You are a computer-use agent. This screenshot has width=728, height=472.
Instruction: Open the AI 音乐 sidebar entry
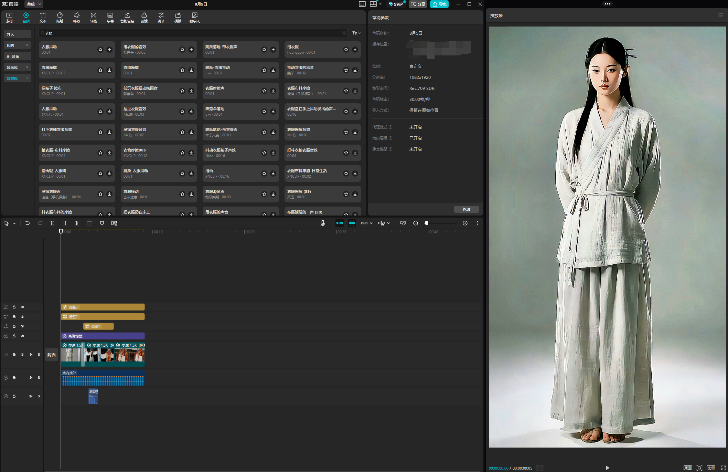click(x=17, y=56)
